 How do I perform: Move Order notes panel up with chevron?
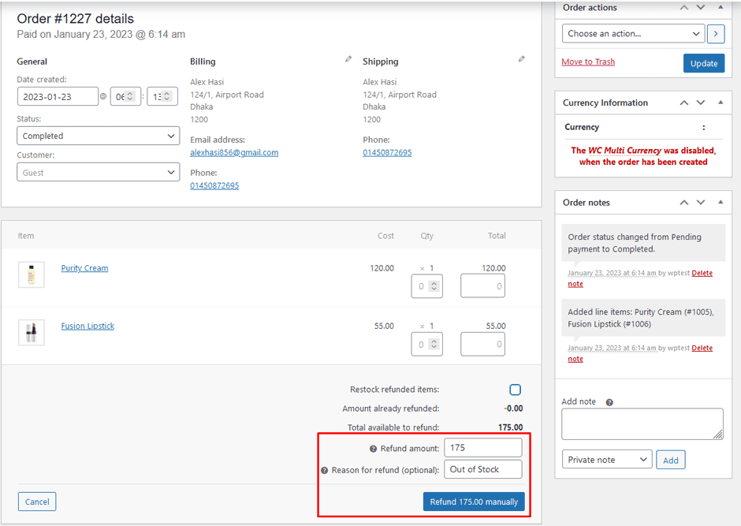click(683, 203)
